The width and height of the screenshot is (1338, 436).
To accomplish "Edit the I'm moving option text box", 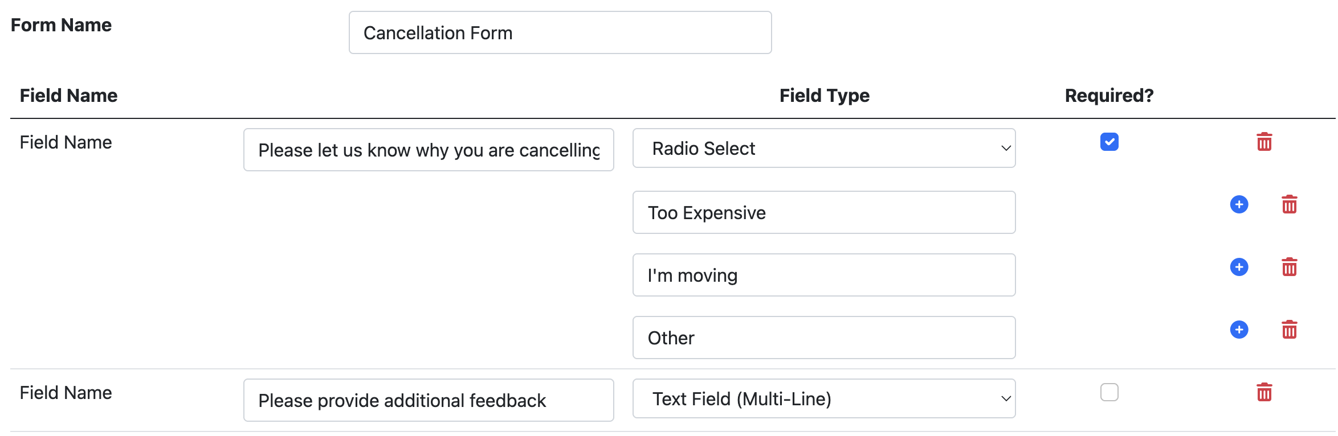I will click(823, 275).
